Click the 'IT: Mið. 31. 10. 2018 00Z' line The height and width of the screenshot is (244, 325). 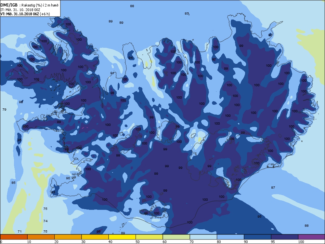20,10
